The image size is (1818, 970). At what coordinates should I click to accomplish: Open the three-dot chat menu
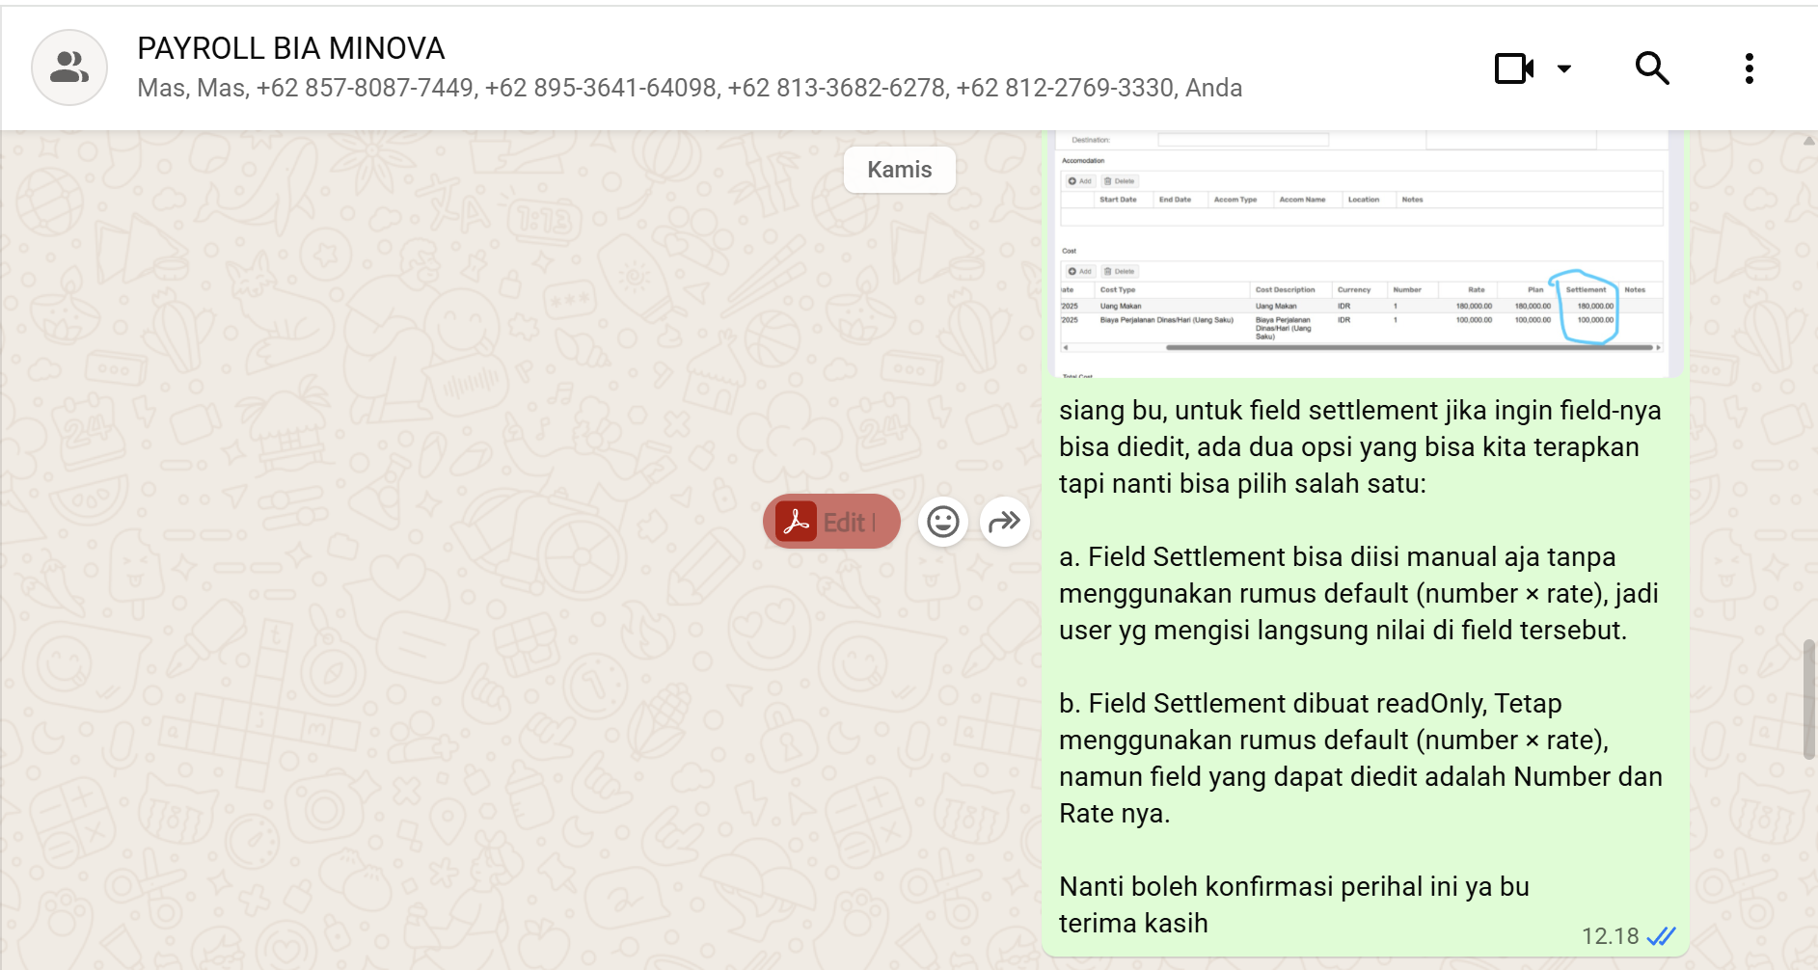[1749, 68]
